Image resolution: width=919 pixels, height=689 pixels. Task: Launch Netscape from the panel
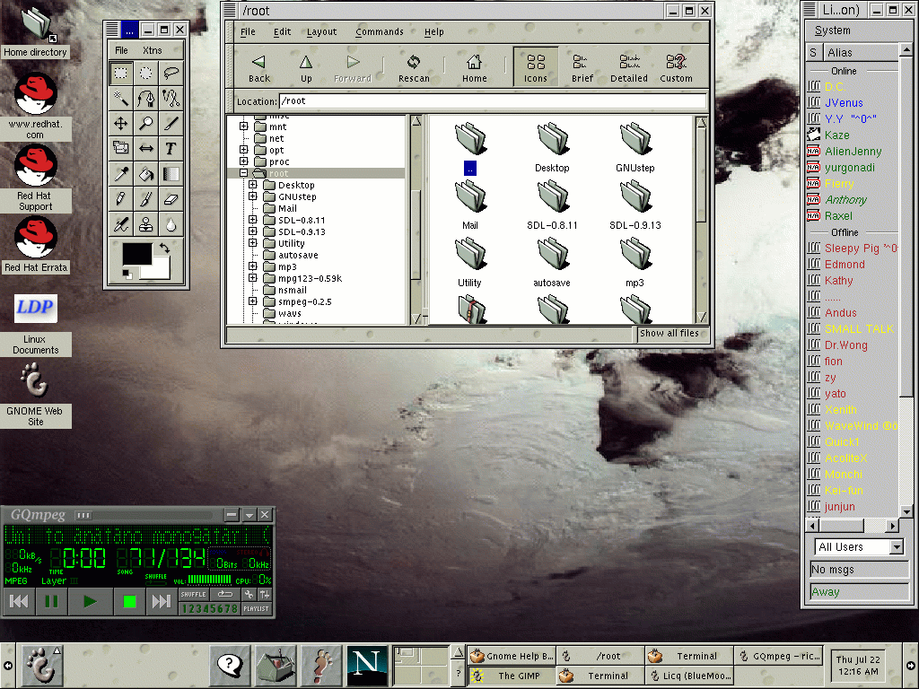click(x=366, y=665)
